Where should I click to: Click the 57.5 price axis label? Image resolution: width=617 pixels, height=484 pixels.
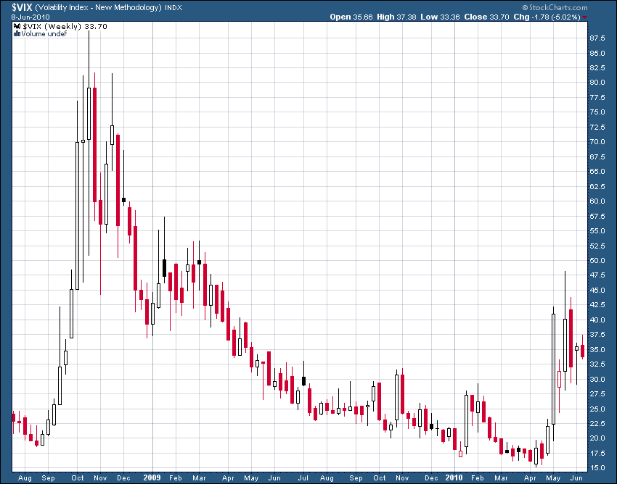tap(597, 217)
